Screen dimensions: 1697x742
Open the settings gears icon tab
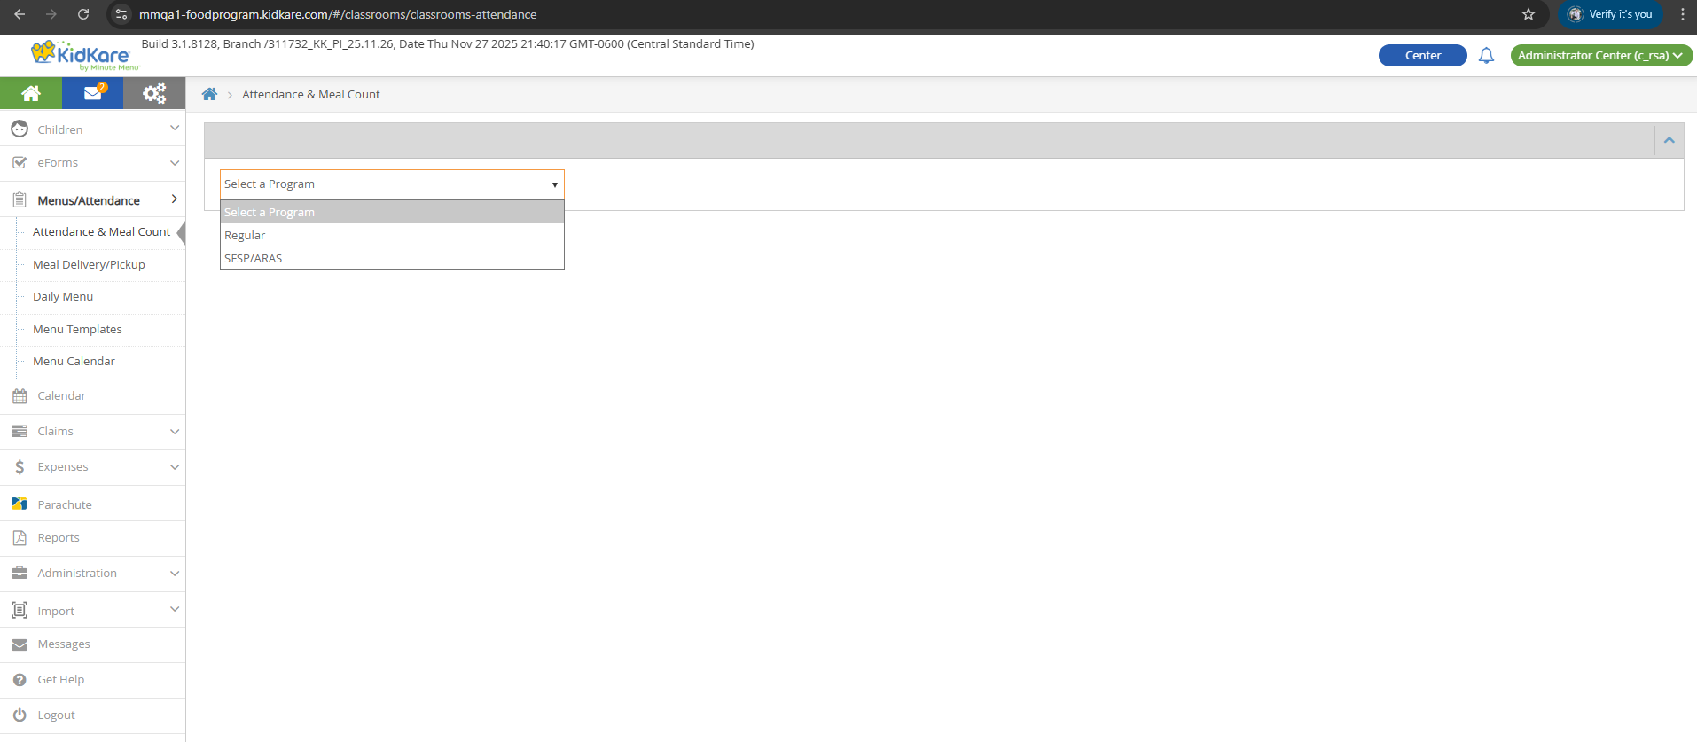pyautogui.click(x=154, y=93)
